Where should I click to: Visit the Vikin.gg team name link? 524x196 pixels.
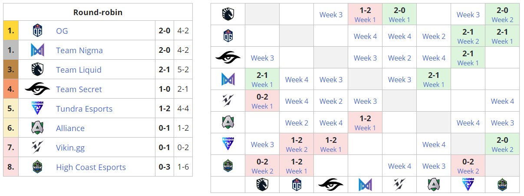pyautogui.click(x=70, y=148)
